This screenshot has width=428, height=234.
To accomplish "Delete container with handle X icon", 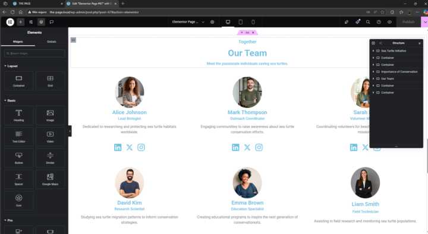I will coord(253,33).
